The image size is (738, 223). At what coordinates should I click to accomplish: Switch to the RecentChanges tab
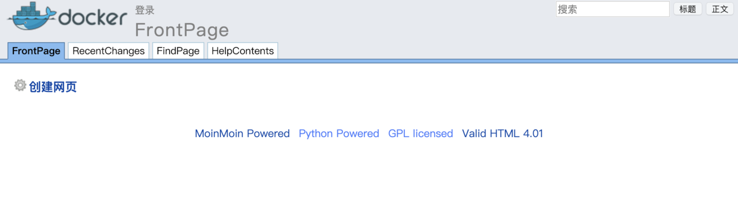pos(108,51)
